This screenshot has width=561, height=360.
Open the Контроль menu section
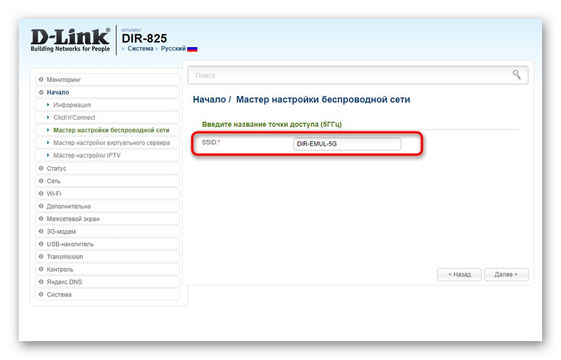[x=107, y=269]
